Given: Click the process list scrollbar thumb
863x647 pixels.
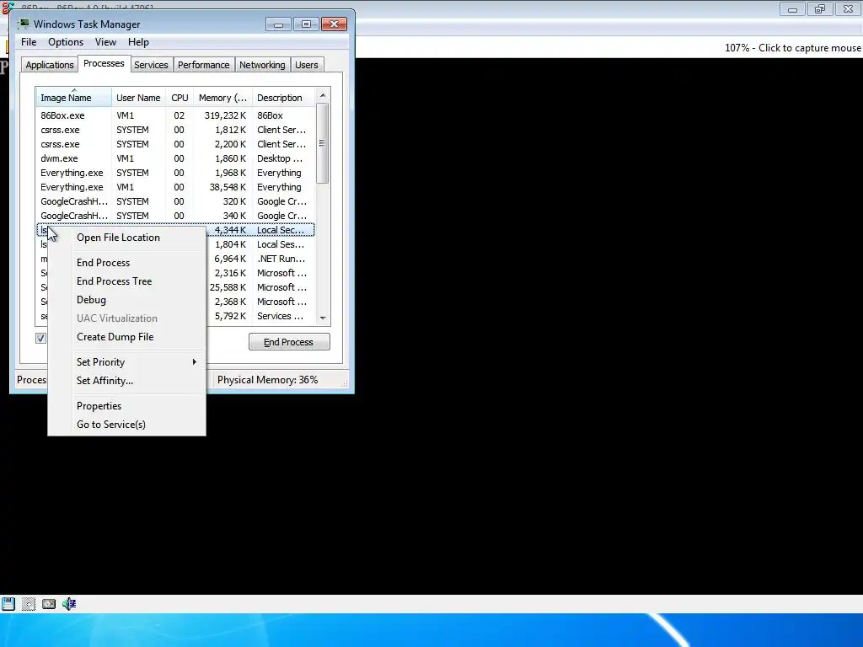Looking at the screenshot, I should pos(323,143).
